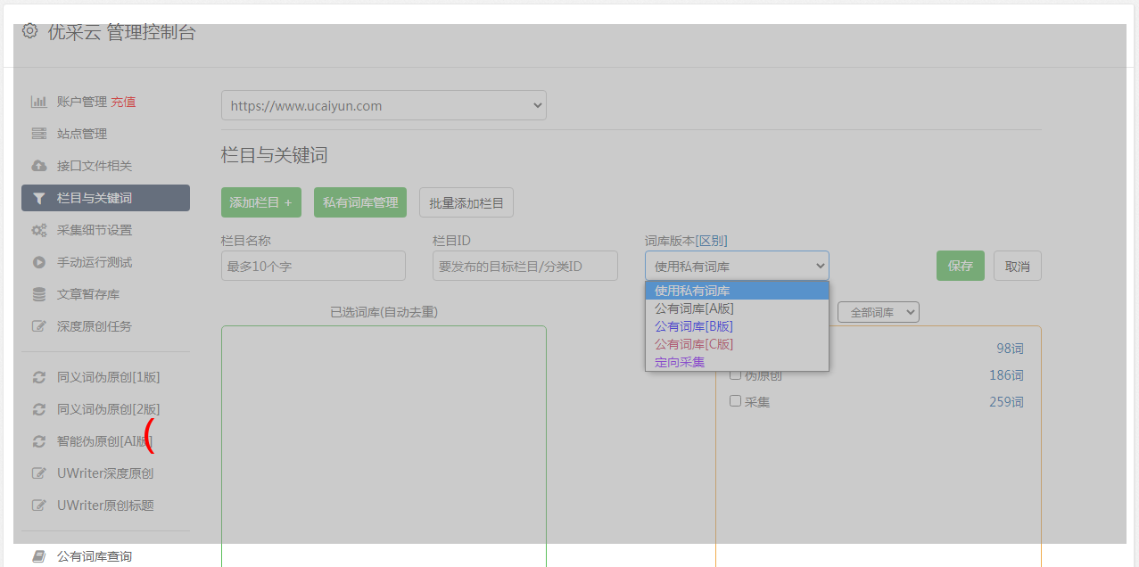Tick the 伪原创 checkbox
Viewport: 1139px width, 567px height.
pyautogui.click(x=736, y=374)
